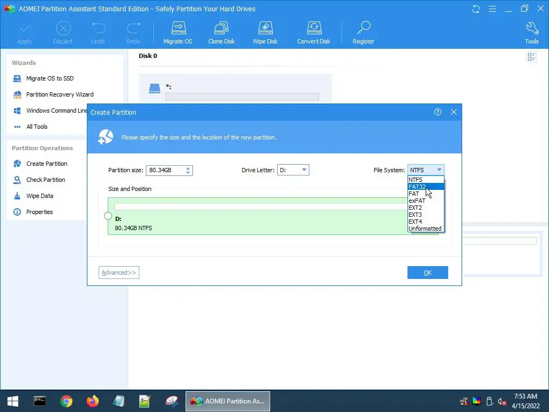Open the Migrate OS tool
Viewport: 549px width, 412px height.
[x=178, y=33]
